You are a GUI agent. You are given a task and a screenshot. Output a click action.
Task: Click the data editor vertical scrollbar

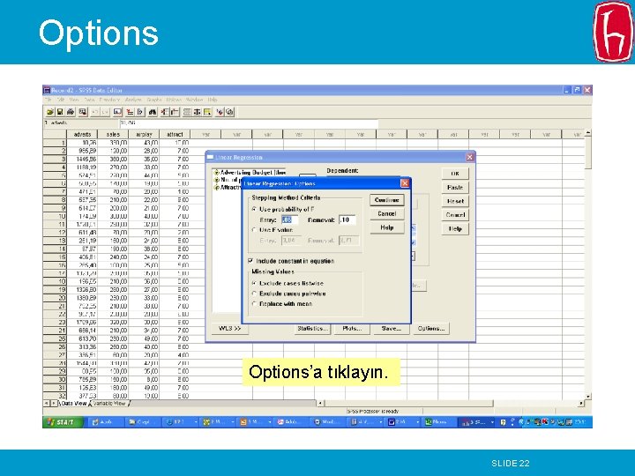(x=588, y=264)
